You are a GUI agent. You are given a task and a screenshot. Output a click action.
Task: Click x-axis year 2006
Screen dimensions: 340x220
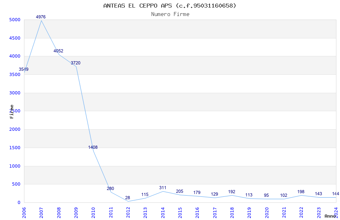(x=24, y=213)
